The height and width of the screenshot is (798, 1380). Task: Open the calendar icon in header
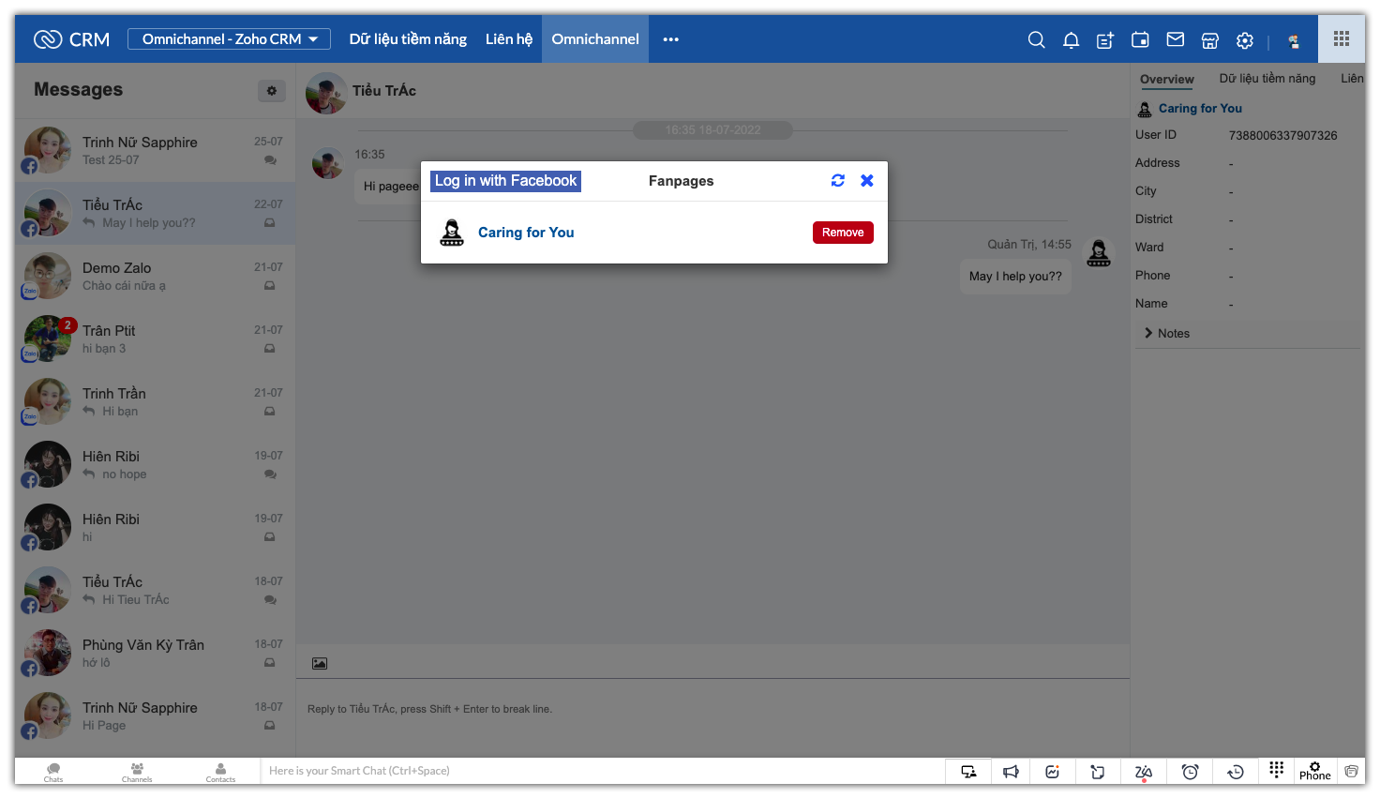pos(1140,39)
